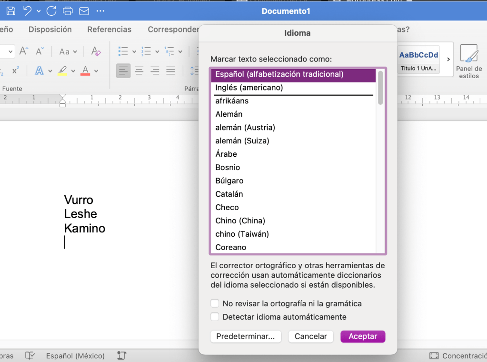Image resolution: width=487 pixels, height=362 pixels.
Task: Expand the undo history dropdown arrow
Action: [39, 11]
